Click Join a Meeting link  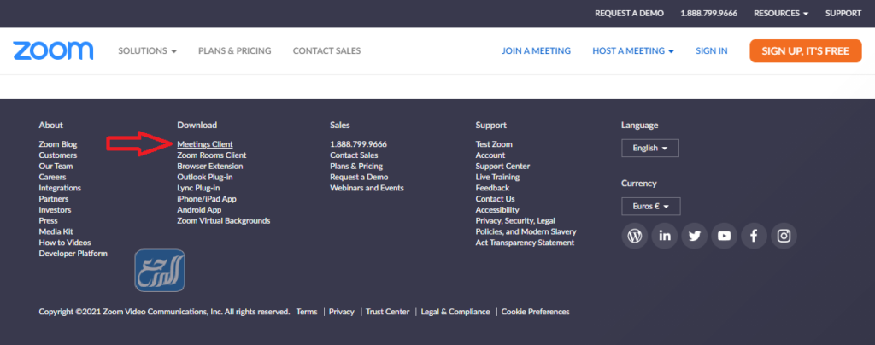click(536, 51)
